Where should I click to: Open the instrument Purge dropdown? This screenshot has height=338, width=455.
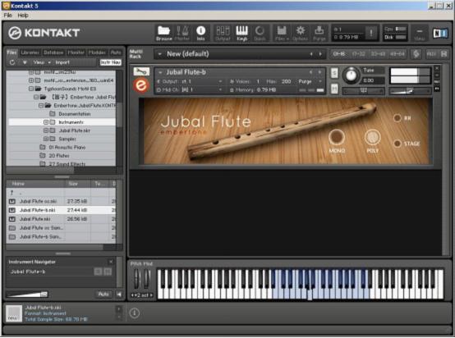pos(320,82)
